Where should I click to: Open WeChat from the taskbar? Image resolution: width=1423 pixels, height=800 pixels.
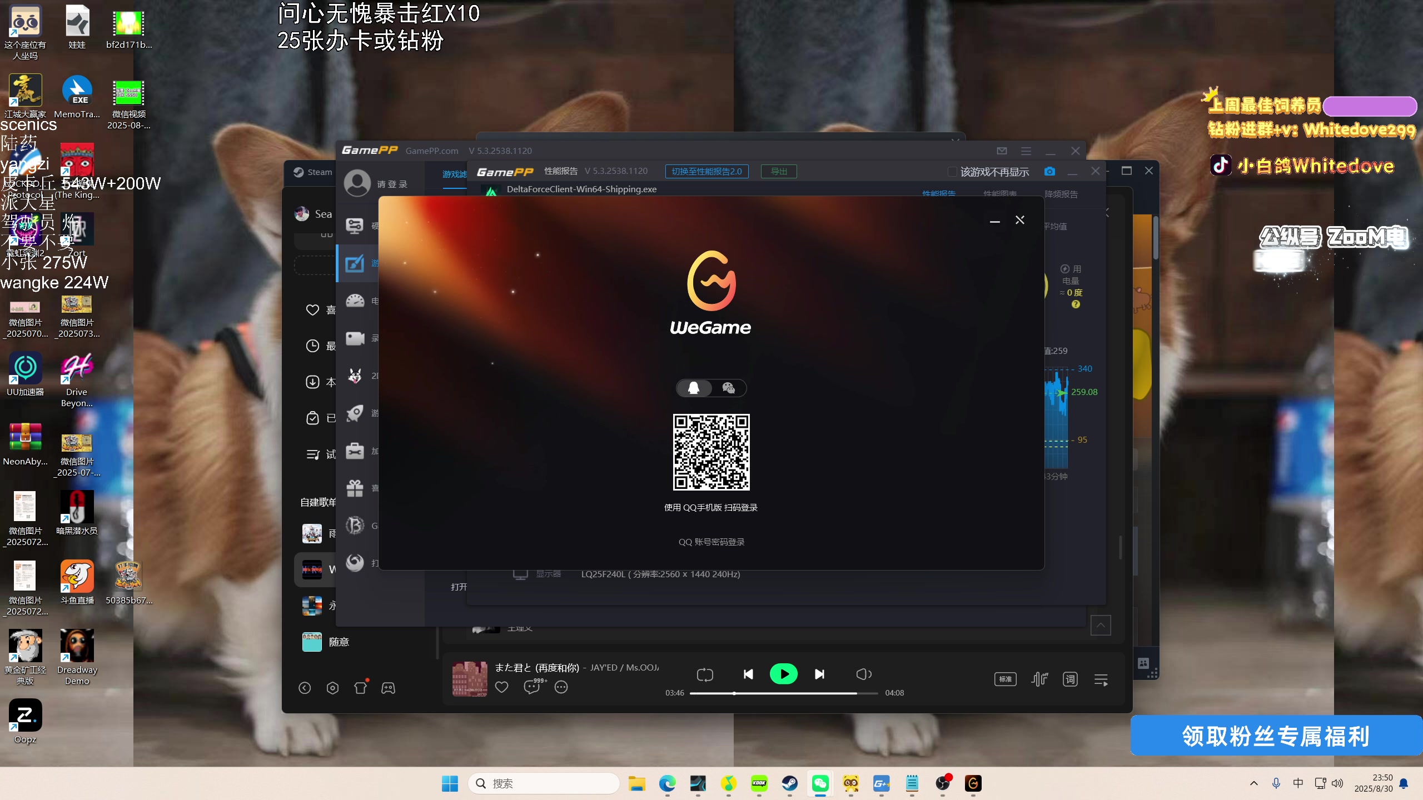(x=820, y=783)
